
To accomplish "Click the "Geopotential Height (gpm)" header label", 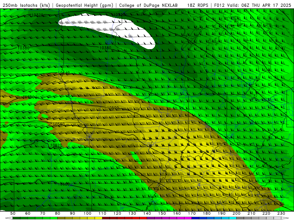I will [x=85, y=5].
